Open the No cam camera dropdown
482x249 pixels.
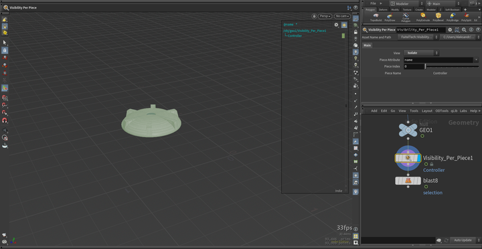click(342, 16)
